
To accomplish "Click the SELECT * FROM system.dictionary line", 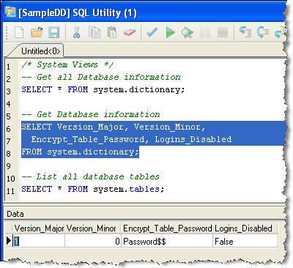I will (103, 89).
